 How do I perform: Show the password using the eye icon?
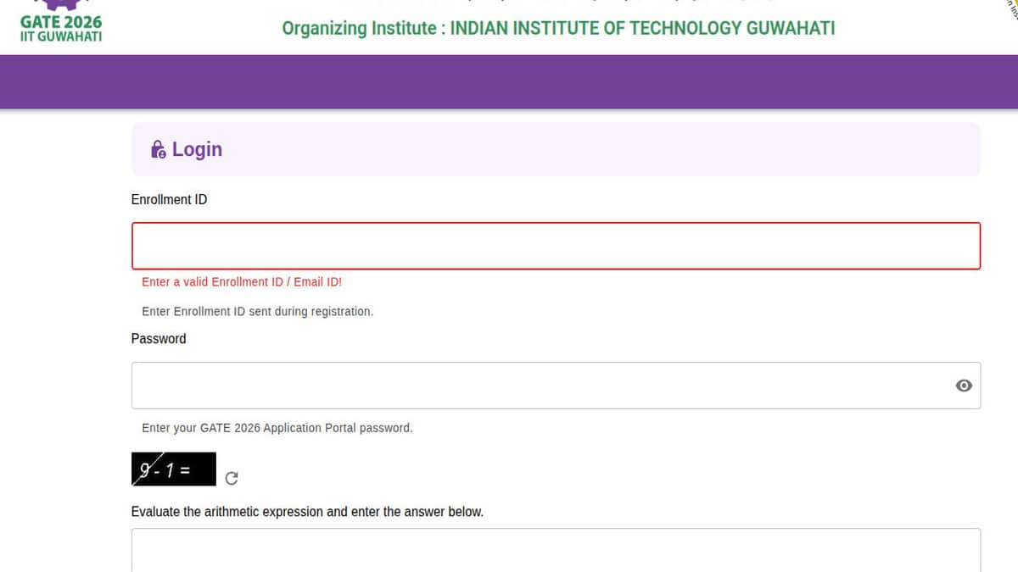pyautogui.click(x=963, y=386)
